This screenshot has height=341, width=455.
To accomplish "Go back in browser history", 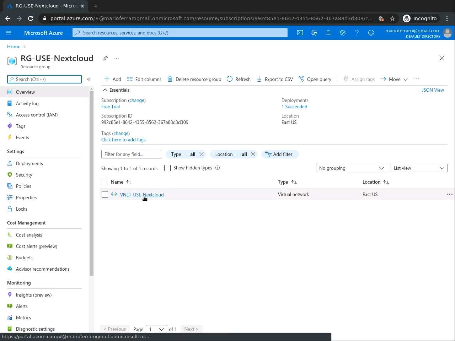I will point(8,18).
